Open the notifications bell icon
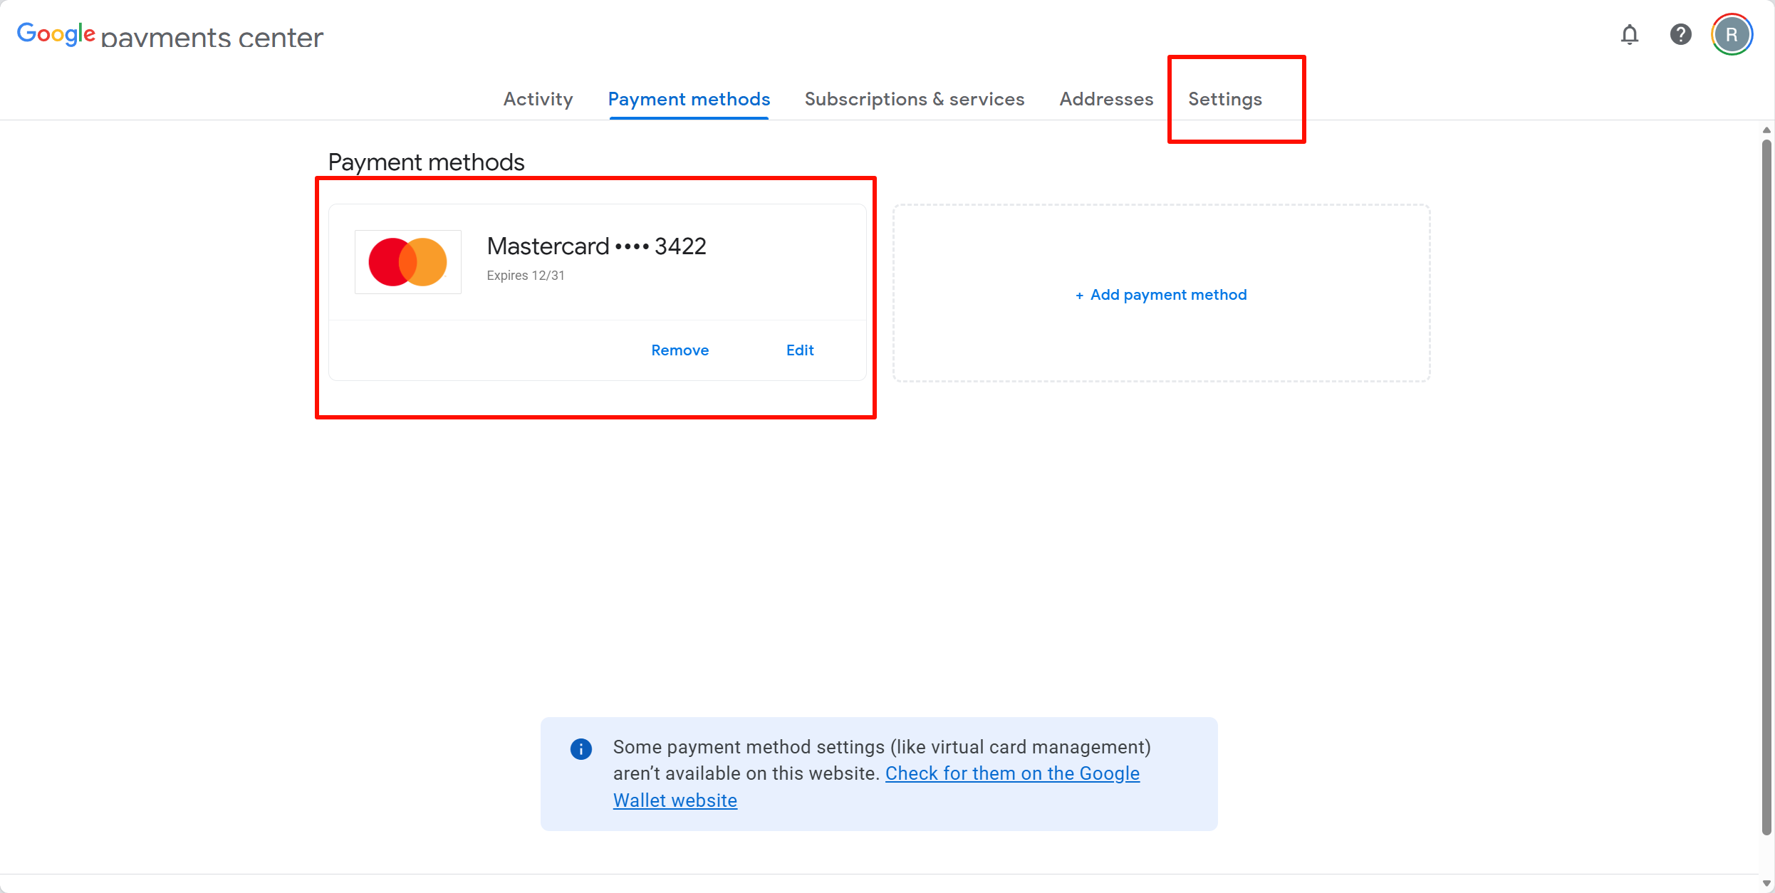Viewport: 1775px width, 893px height. (x=1629, y=35)
